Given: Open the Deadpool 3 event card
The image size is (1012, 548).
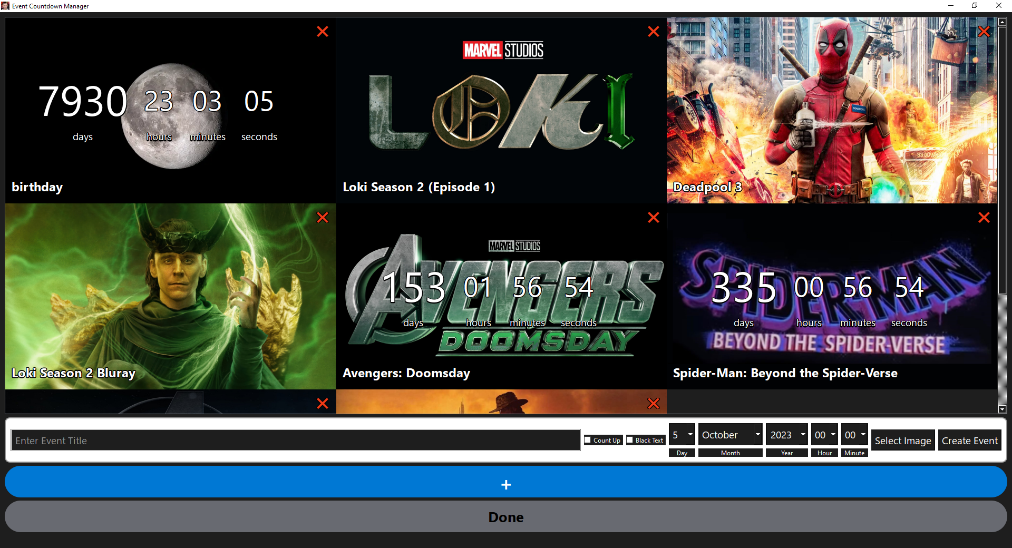Looking at the screenshot, I should click(x=832, y=110).
